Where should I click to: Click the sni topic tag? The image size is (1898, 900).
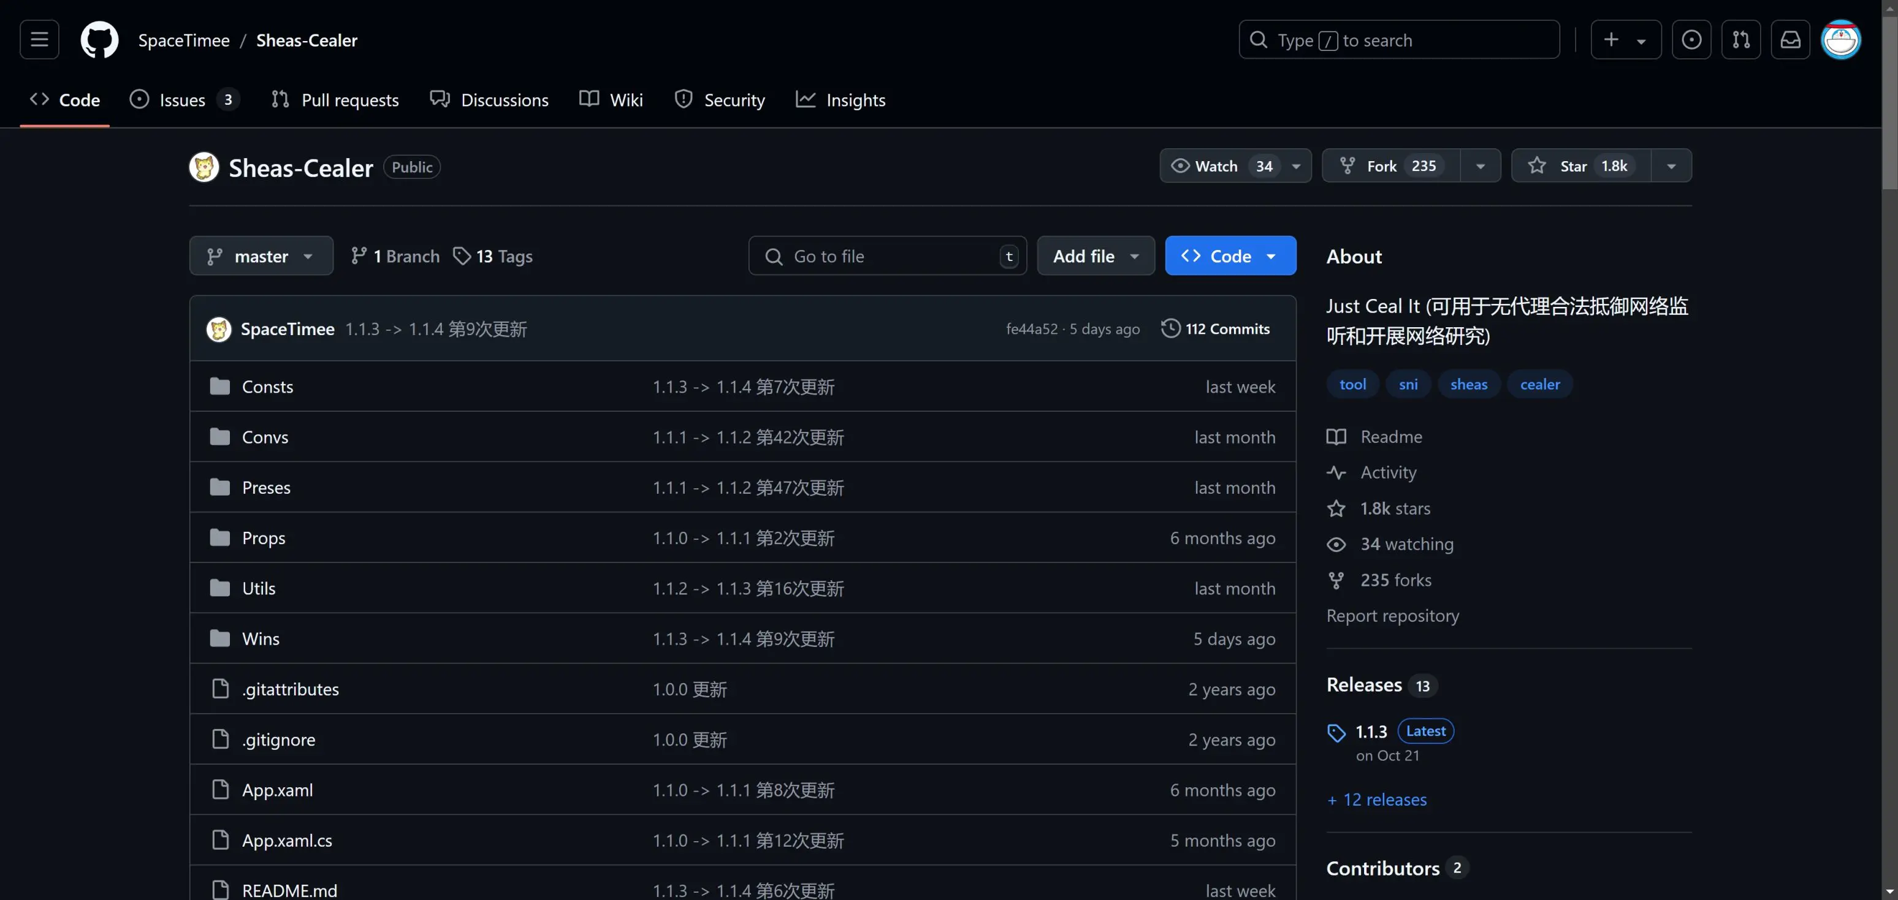[1408, 385]
